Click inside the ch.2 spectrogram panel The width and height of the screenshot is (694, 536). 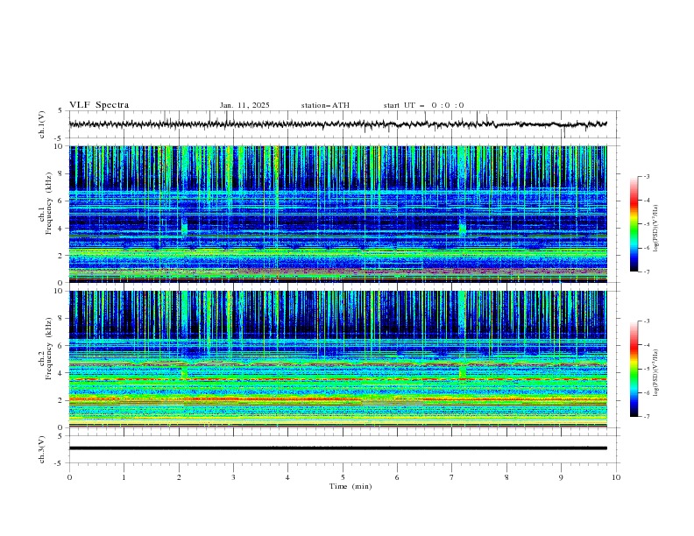pos(337,359)
